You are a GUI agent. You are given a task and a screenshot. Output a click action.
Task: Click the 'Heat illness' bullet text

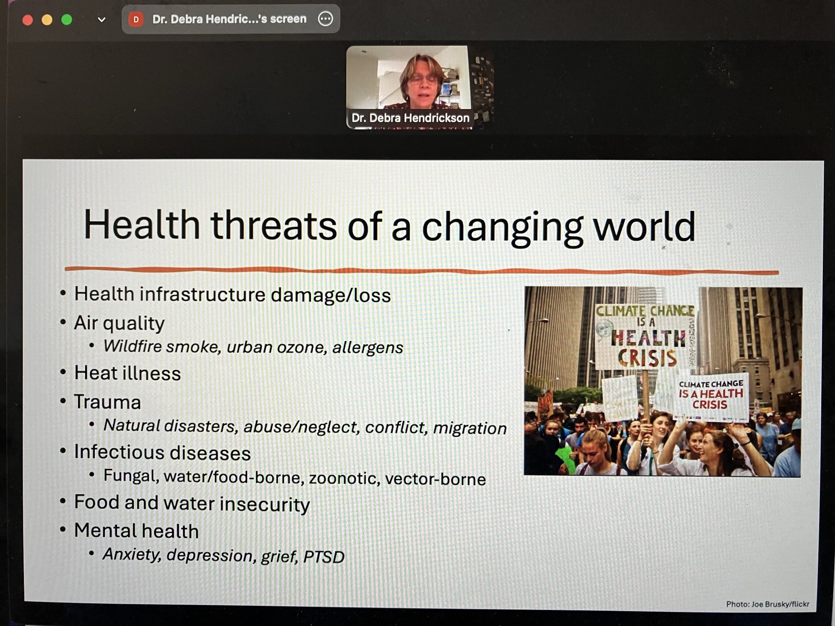click(127, 373)
